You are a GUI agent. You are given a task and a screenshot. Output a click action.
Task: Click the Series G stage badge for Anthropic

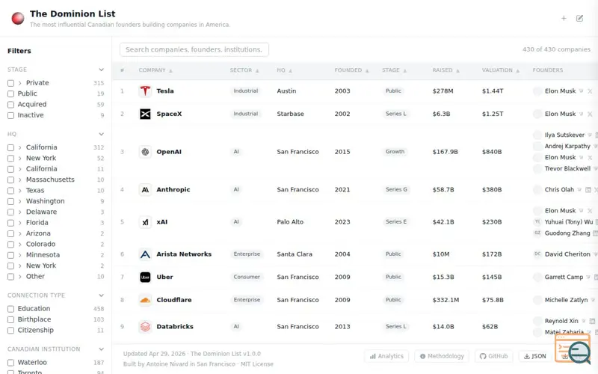pos(396,189)
